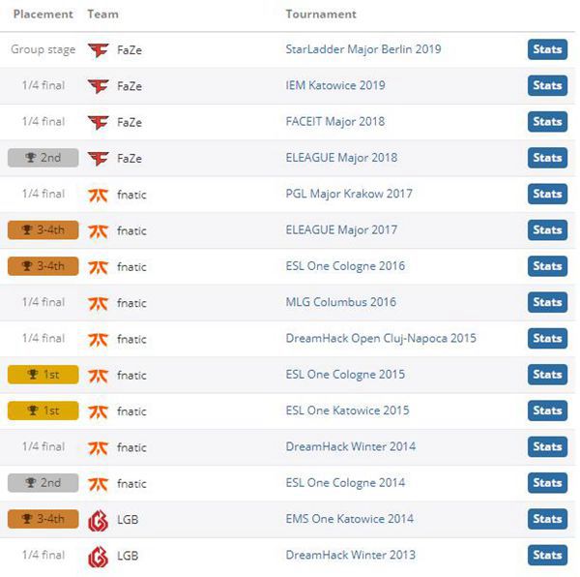Click the LGB logo in DreamHack Winter 2013 row

click(x=98, y=556)
